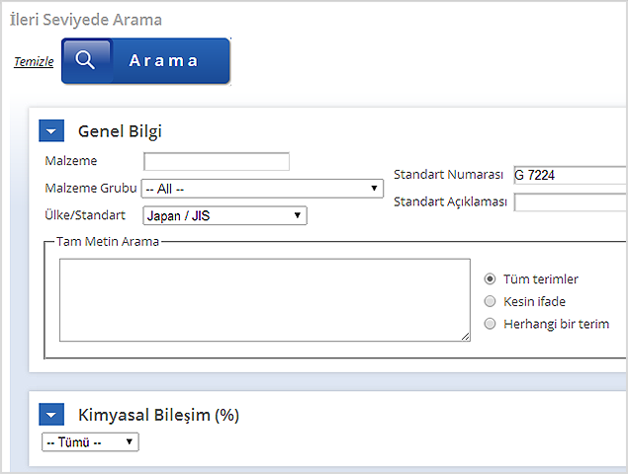Click the Malzeme Grubu label
Screen dimensions: 628x474
pyautogui.click(x=91, y=188)
